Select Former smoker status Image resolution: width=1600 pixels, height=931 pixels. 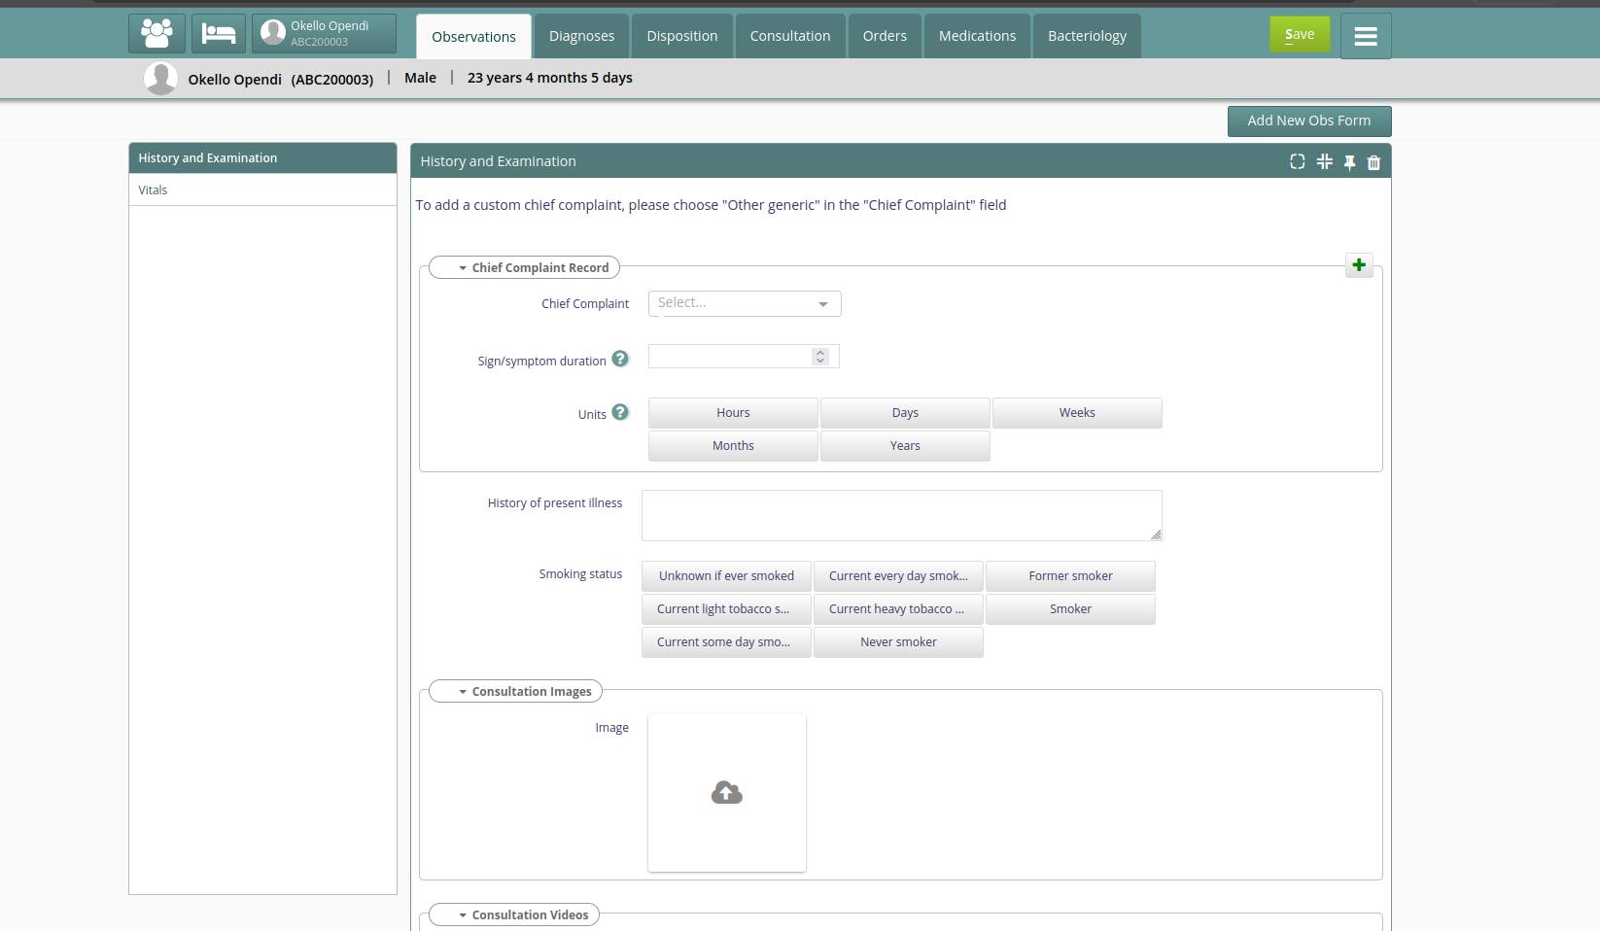pyautogui.click(x=1070, y=576)
